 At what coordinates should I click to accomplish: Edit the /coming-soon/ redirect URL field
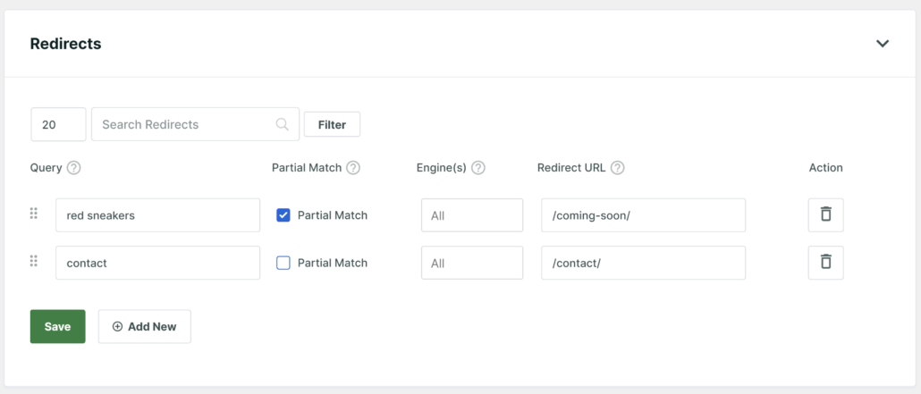(643, 215)
